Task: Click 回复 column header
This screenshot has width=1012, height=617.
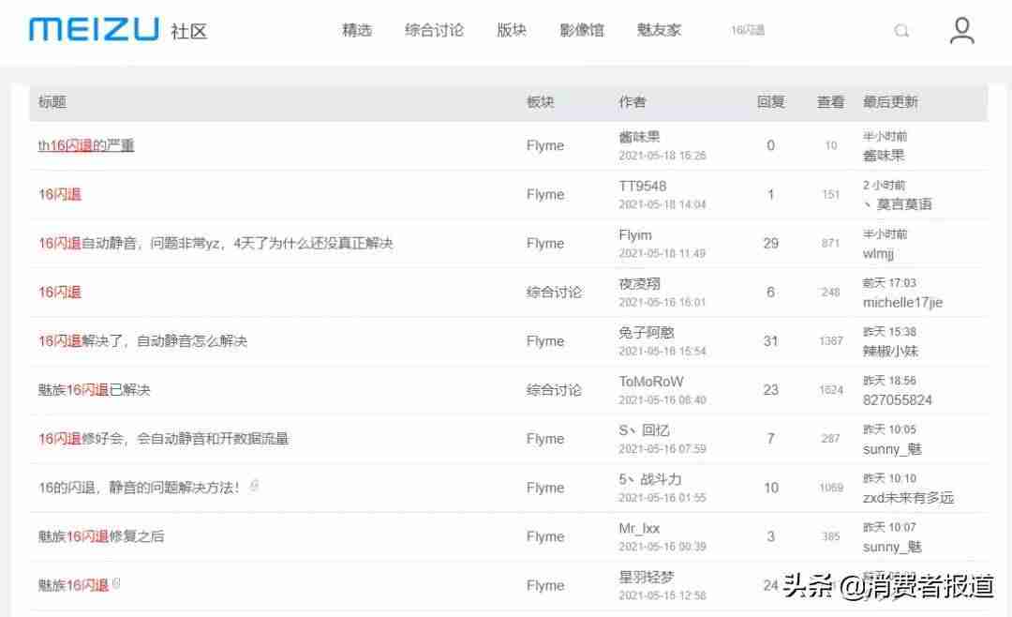Action: pos(770,102)
